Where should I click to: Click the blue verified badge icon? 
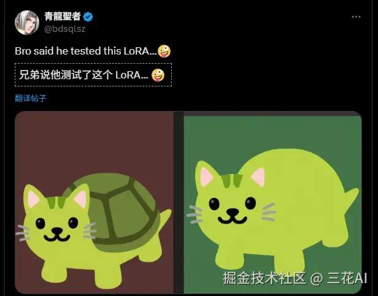pyautogui.click(x=88, y=17)
